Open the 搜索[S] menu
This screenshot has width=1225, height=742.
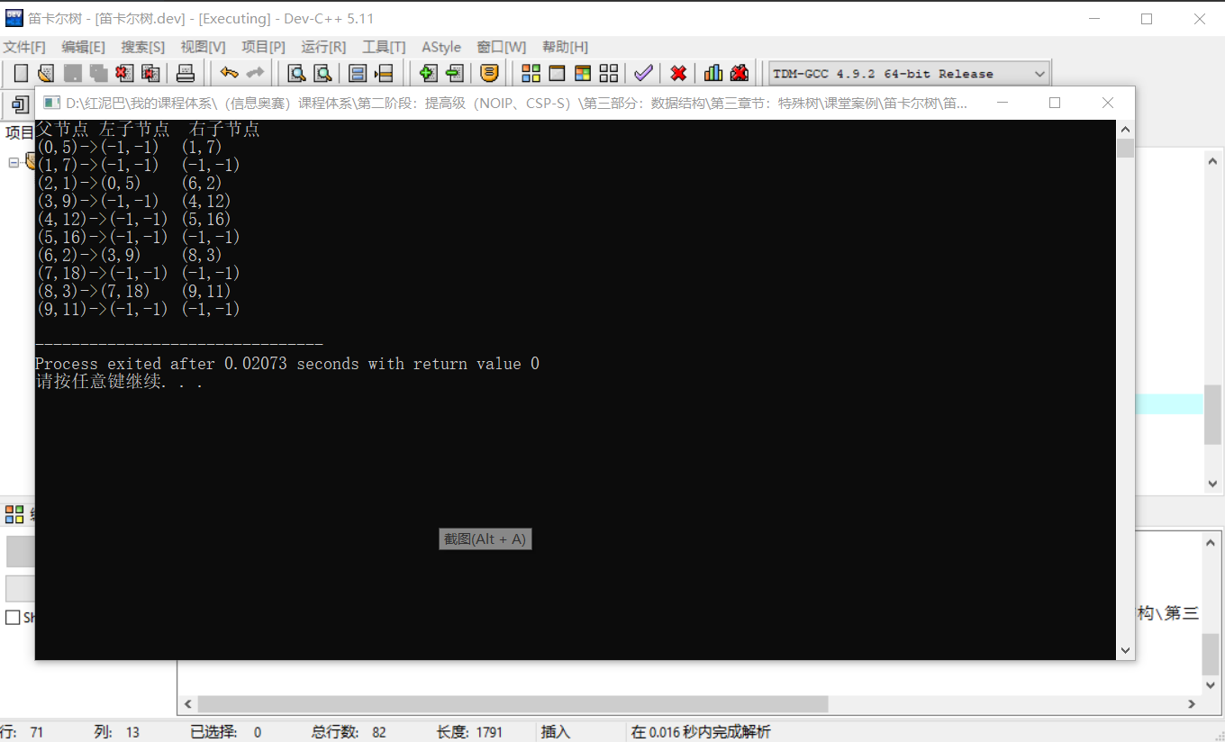(x=143, y=47)
